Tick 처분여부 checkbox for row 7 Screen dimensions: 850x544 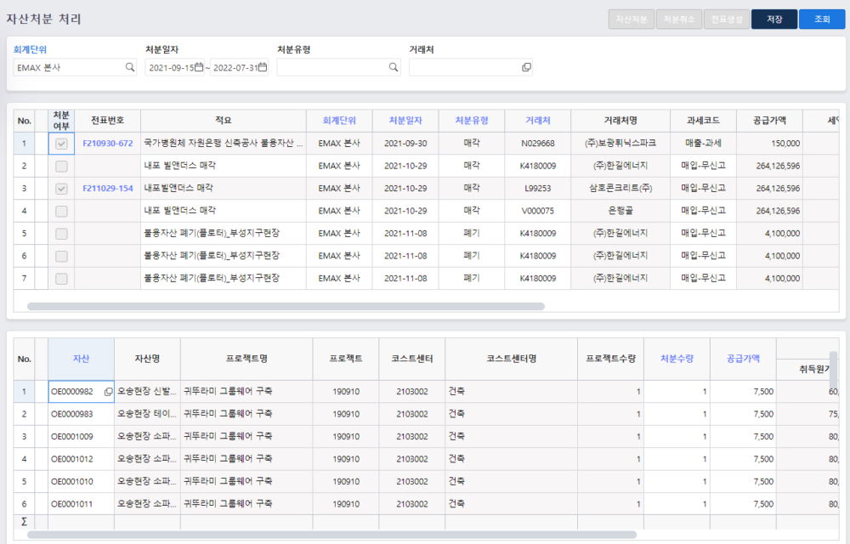pos(61,278)
